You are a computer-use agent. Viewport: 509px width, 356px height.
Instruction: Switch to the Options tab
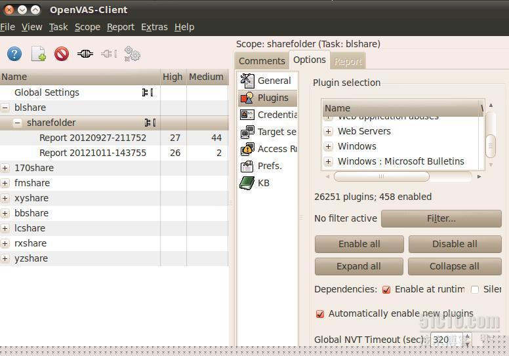pos(310,60)
